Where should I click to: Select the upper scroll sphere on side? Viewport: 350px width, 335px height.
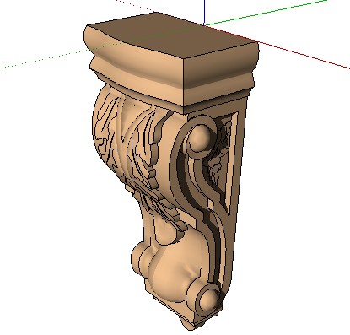pos(200,137)
